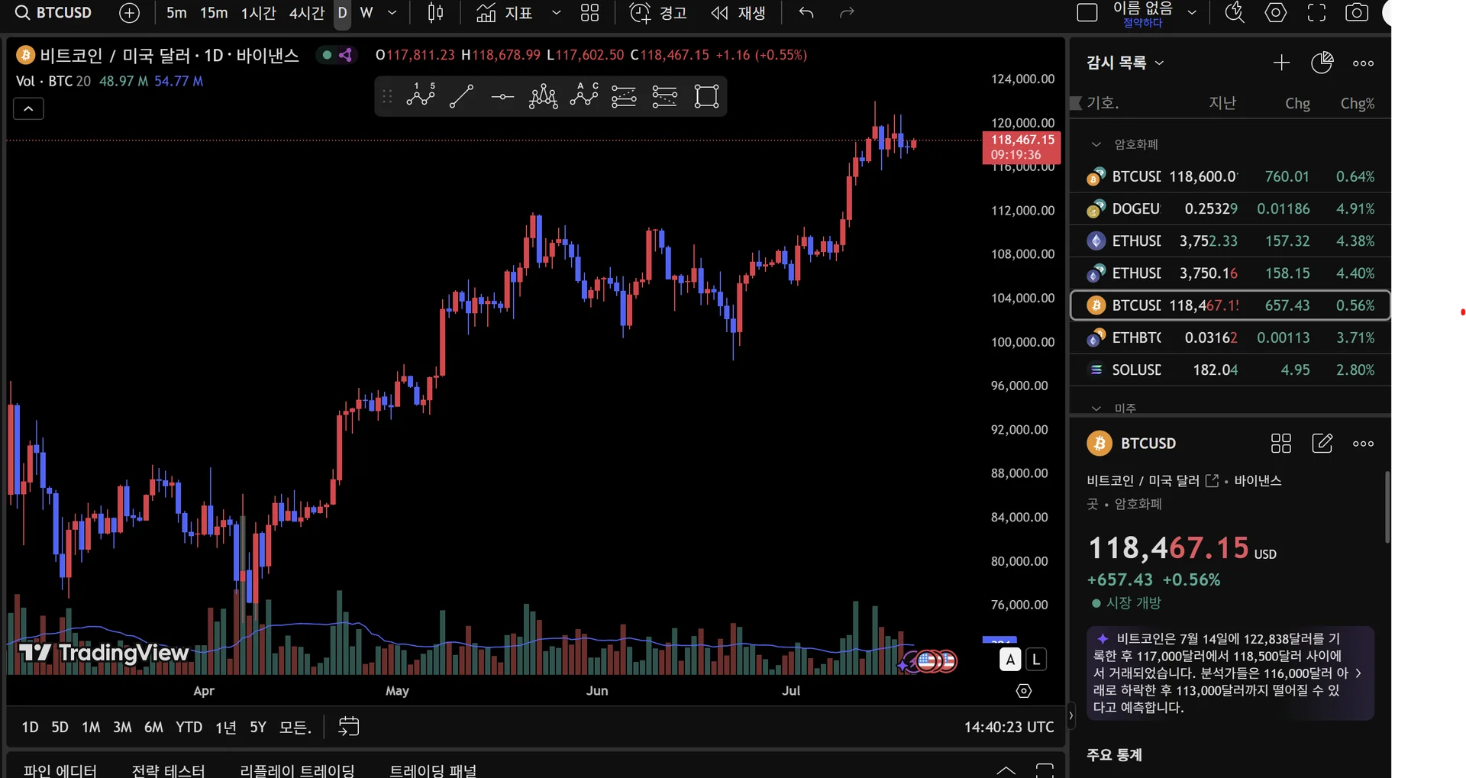Set chart range to 5Y

pyautogui.click(x=258, y=728)
